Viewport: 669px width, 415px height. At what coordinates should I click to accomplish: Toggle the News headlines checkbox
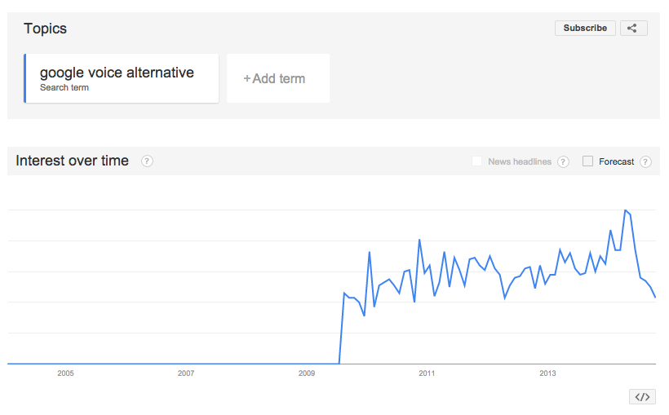477,161
